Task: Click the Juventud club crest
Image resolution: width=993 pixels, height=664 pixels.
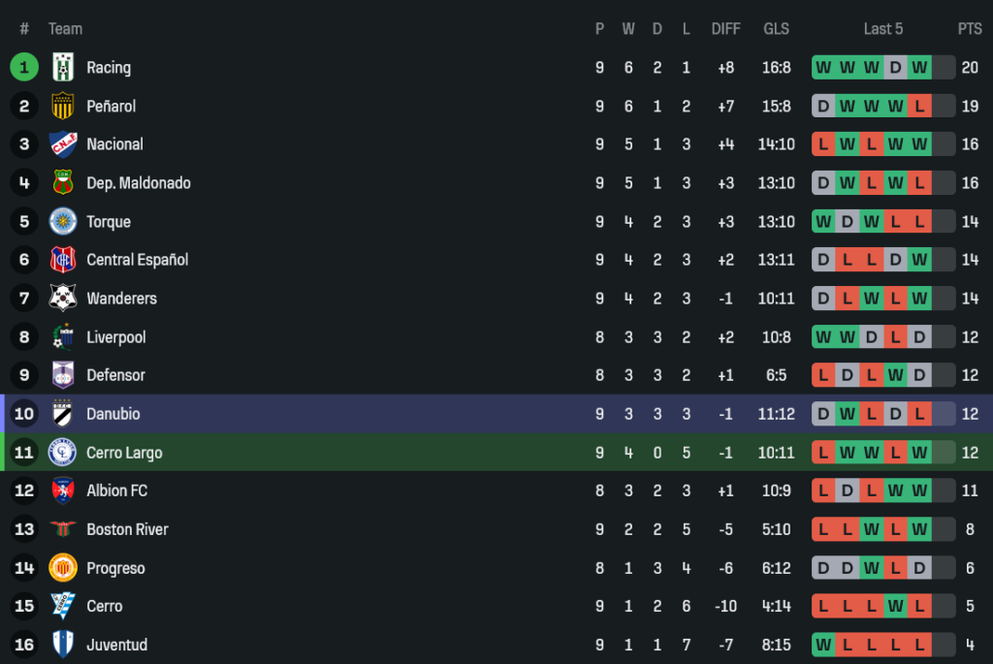Action: [63, 645]
